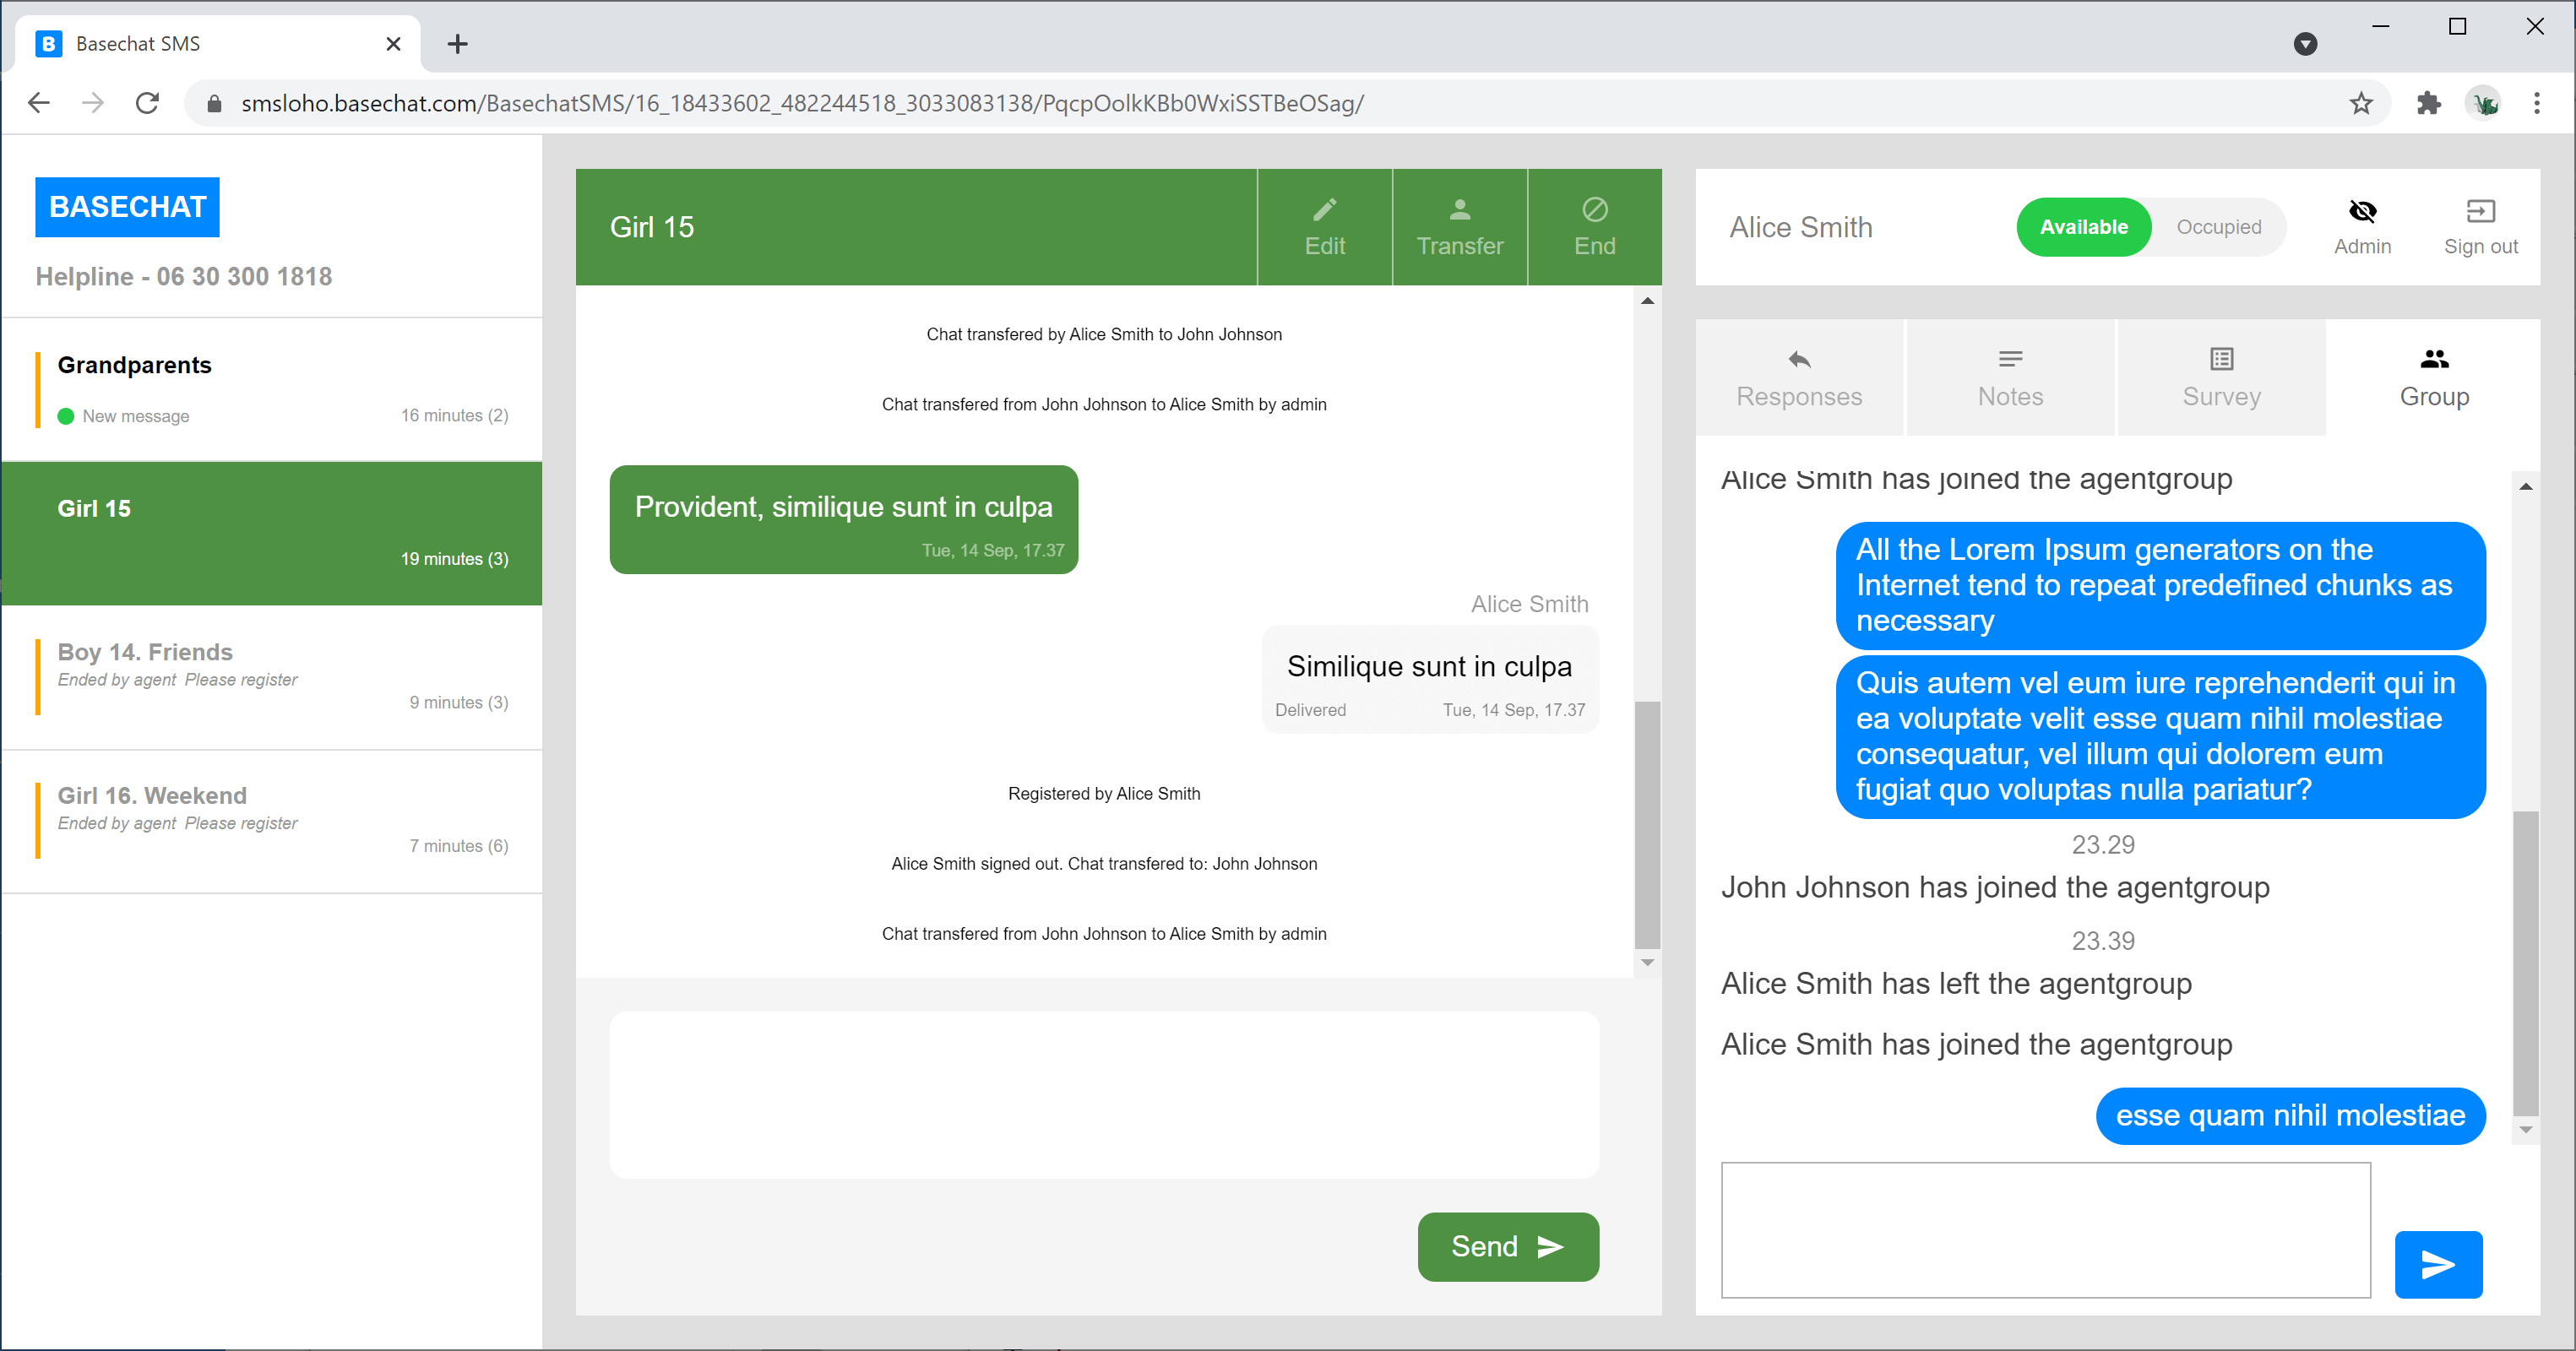This screenshot has width=2576, height=1351.
Task: Toggle Admin visibility eye icon
Action: pos(2362,211)
